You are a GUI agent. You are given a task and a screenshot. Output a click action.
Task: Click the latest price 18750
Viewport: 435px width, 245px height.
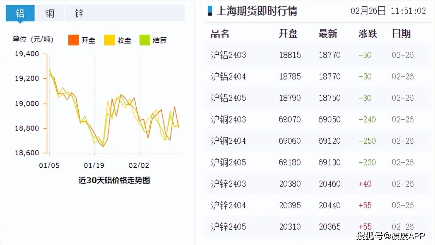pos(330,98)
